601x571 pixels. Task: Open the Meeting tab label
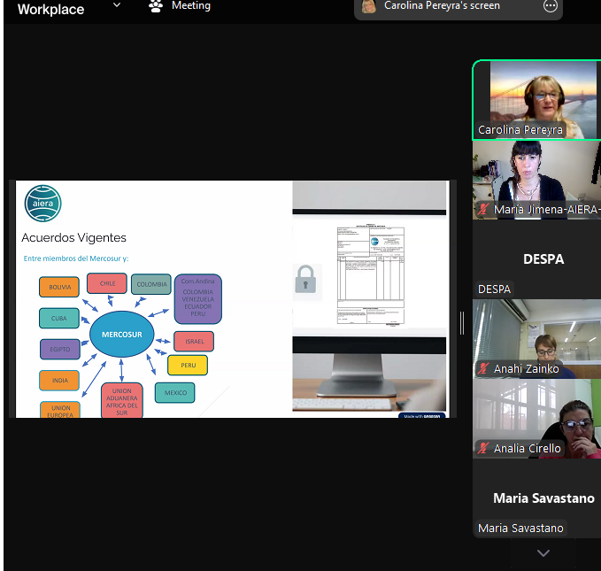[x=191, y=5]
